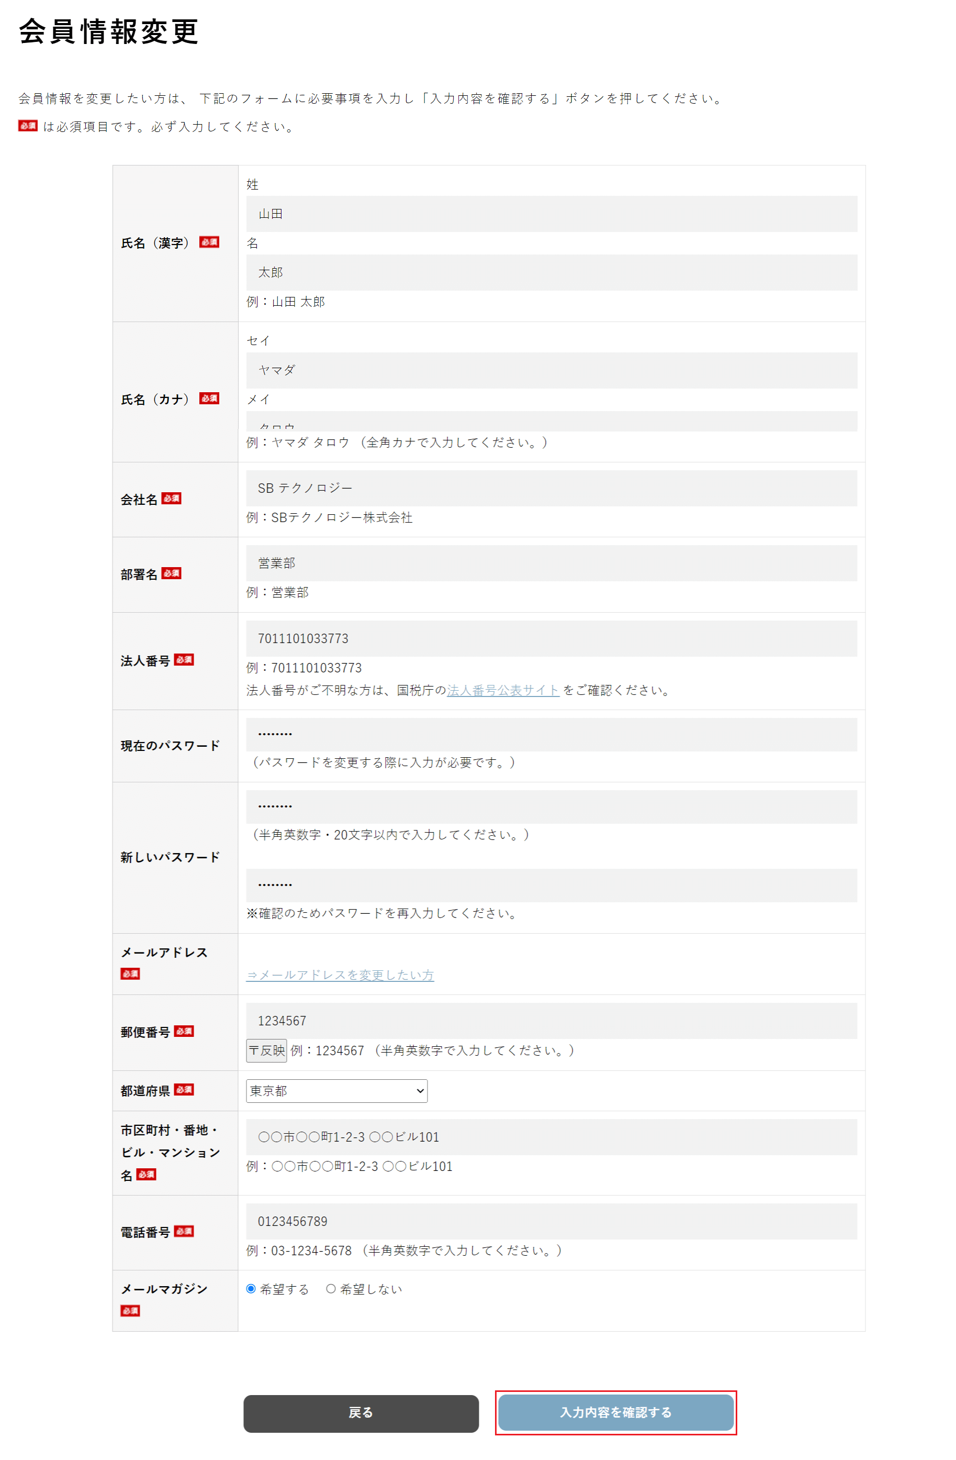Click the text 例：7011101033773

(x=304, y=668)
